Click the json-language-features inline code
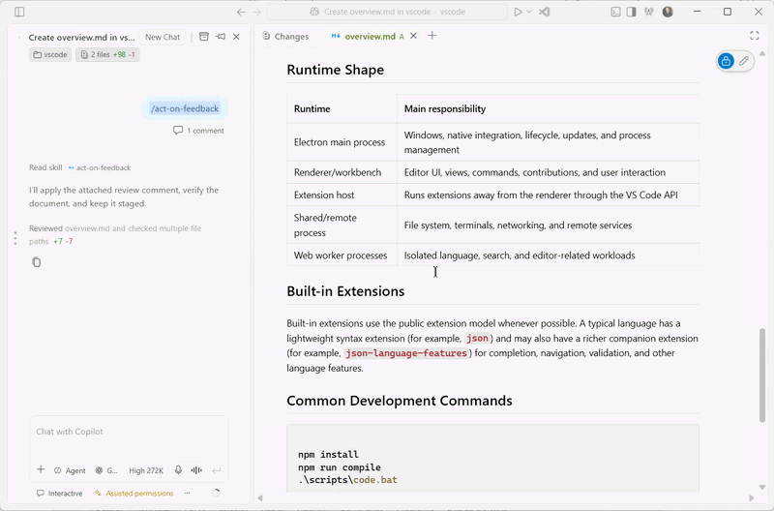The height and width of the screenshot is (511, 774). pyautogui.click(x=405, y=353)
